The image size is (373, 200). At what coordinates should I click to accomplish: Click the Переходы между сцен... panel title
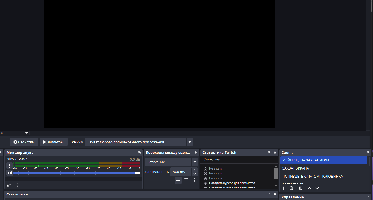point(168,153)
